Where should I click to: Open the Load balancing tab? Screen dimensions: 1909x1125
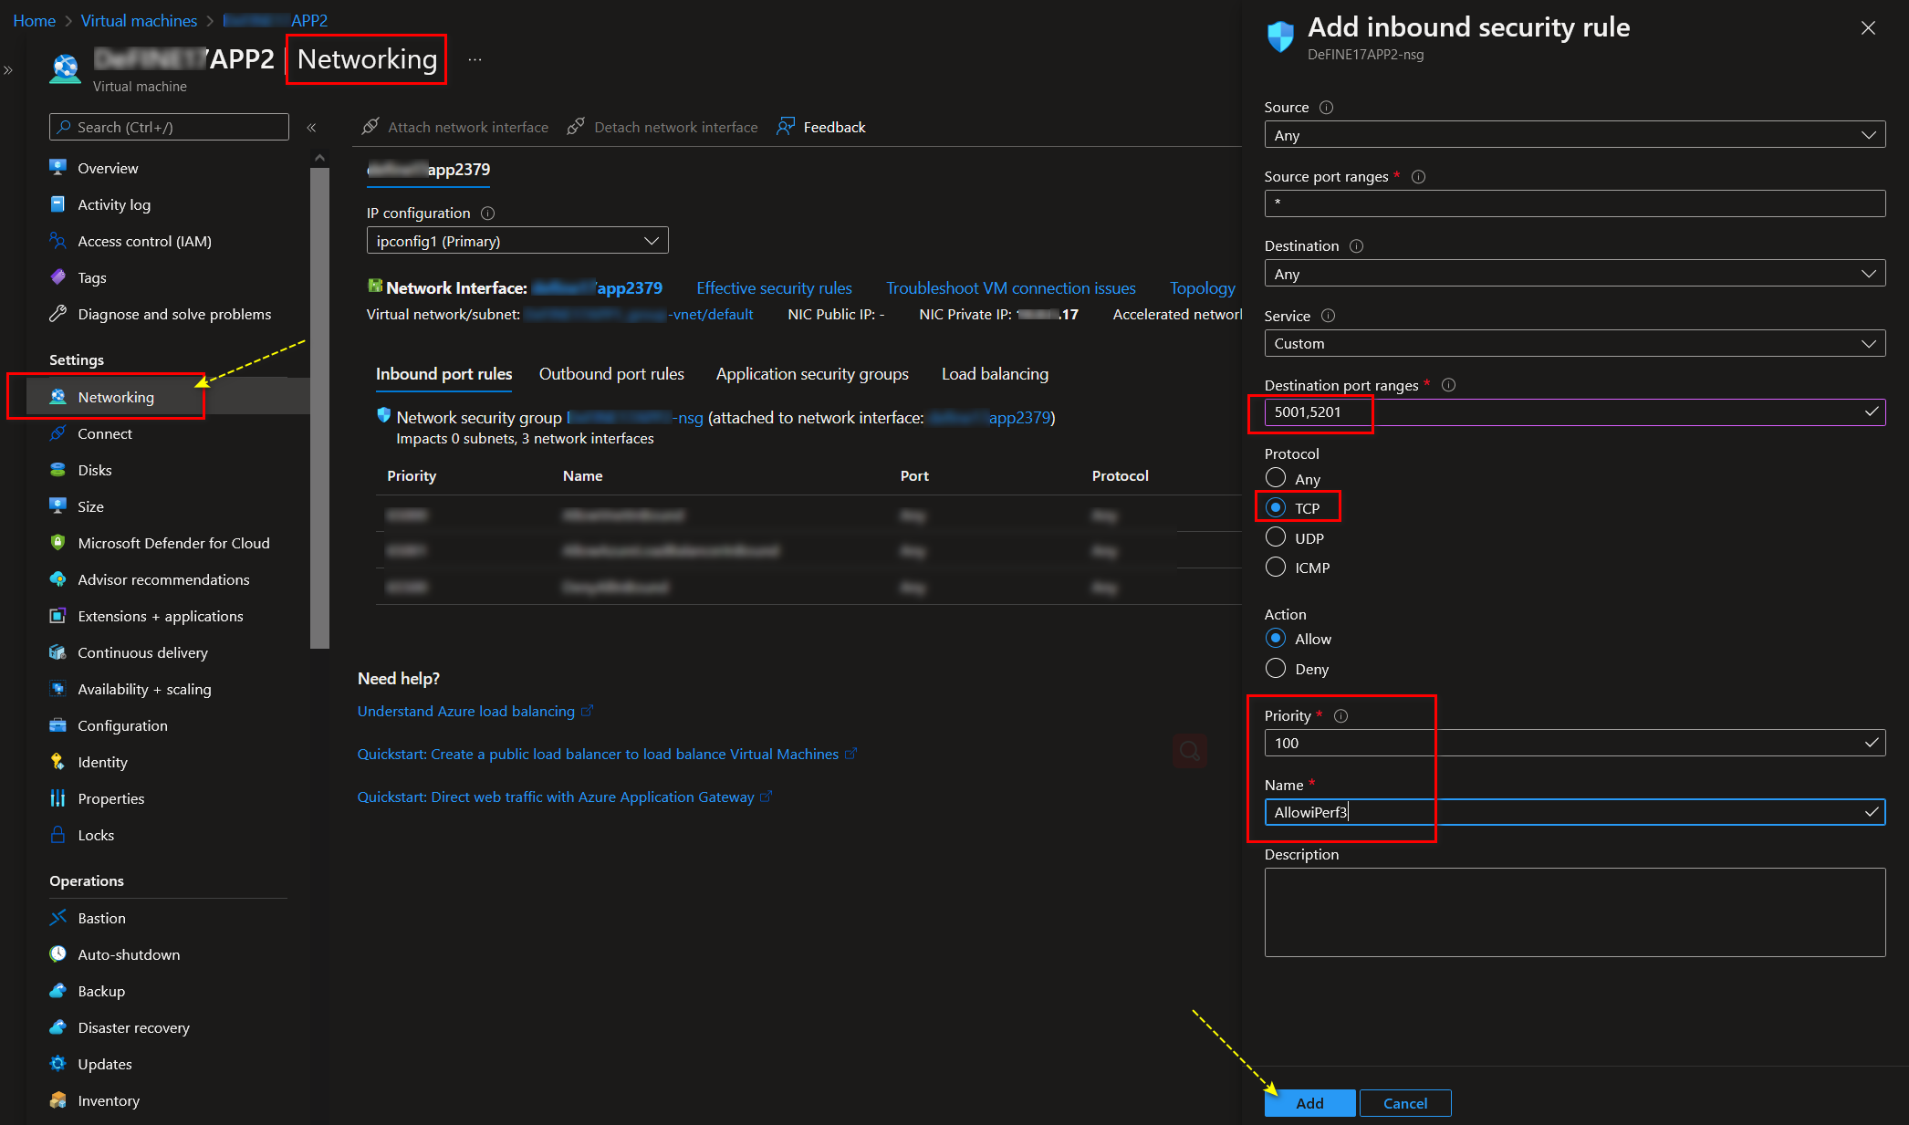(995, 374)
